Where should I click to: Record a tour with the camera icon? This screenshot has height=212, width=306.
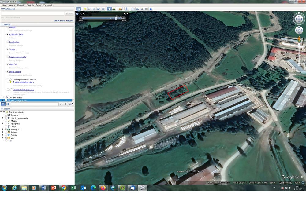pos(103,9)
